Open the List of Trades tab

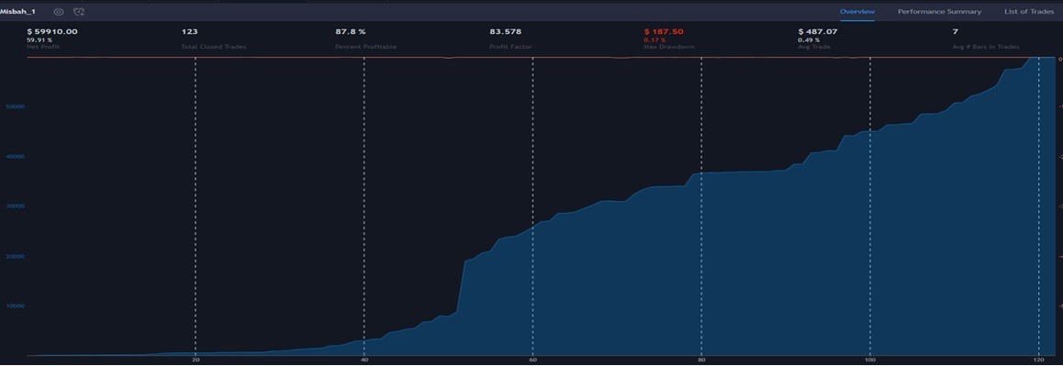[1028, 12]
